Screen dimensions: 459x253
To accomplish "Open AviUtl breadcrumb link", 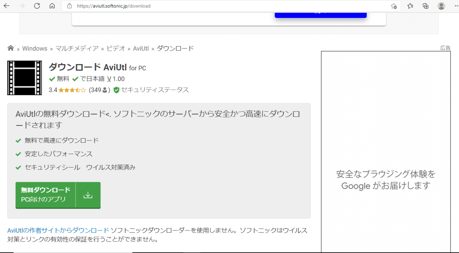I will (141, 48).
